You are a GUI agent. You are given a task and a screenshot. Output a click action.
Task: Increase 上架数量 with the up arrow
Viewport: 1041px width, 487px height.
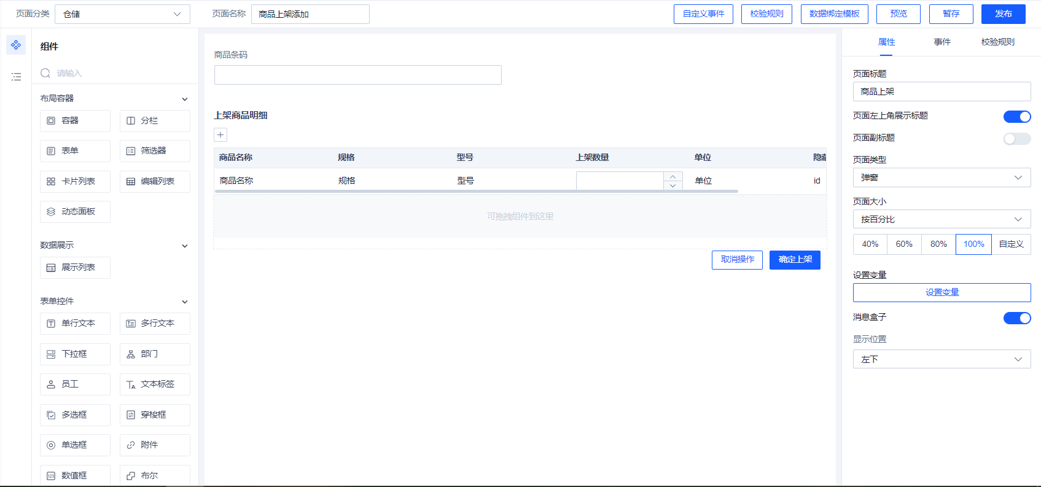(673, 177)
